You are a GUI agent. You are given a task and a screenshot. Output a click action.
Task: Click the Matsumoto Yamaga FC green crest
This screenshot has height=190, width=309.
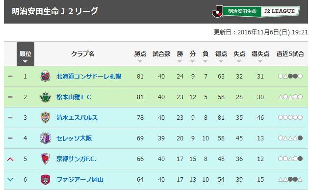[x=46, y=97]
